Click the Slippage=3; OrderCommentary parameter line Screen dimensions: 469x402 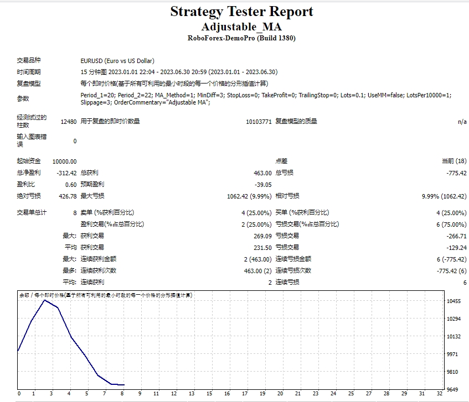point(146,102)
